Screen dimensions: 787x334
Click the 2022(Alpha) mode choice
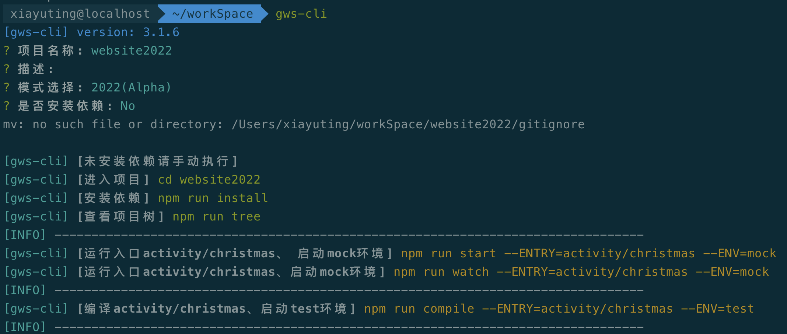coord(132,87)
